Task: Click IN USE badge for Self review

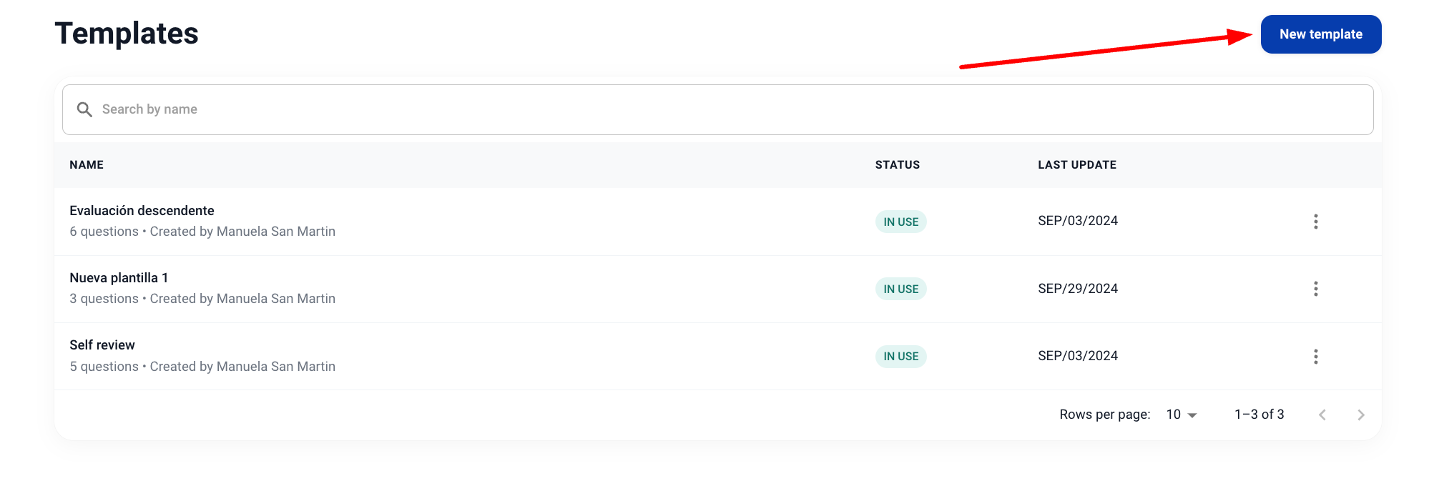Action: pos(900,357)
